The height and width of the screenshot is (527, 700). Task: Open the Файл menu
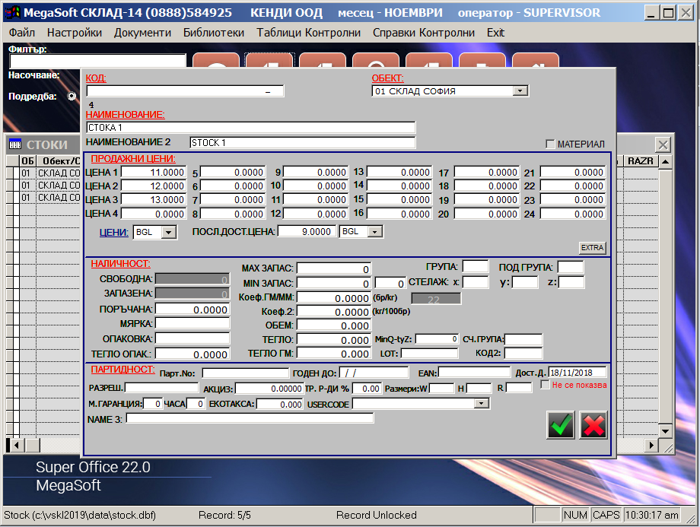(x=22, y=33)
